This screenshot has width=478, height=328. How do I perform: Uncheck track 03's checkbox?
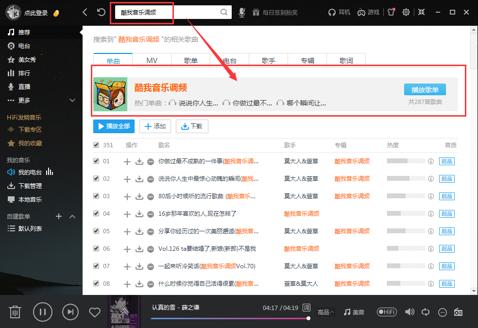[x=96, y=196]
